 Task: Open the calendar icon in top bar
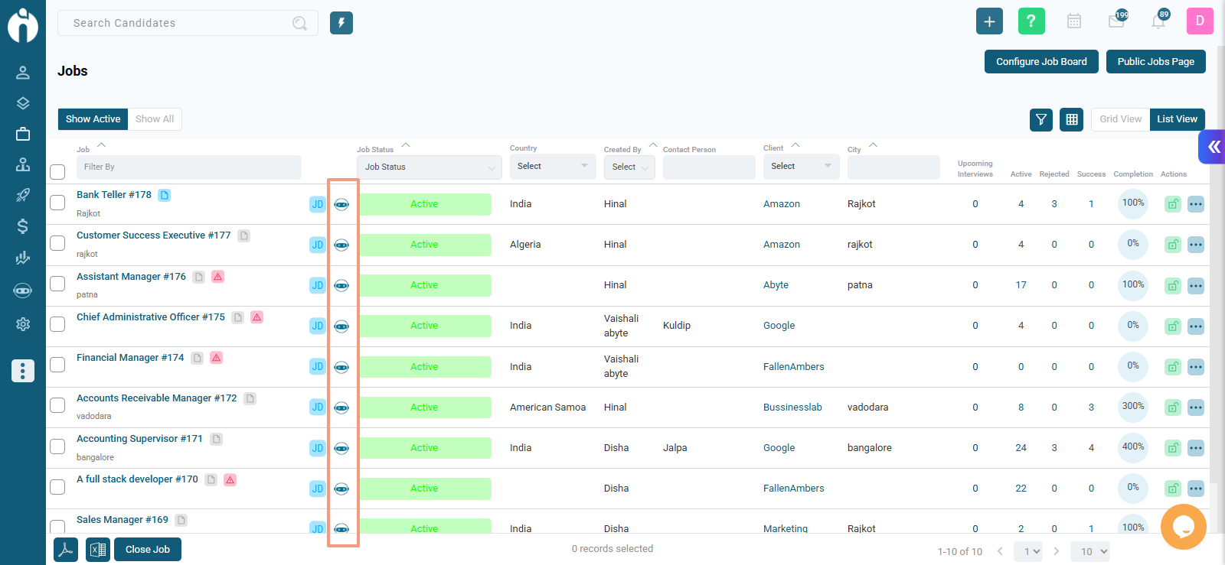click(x=1074, y=21)
